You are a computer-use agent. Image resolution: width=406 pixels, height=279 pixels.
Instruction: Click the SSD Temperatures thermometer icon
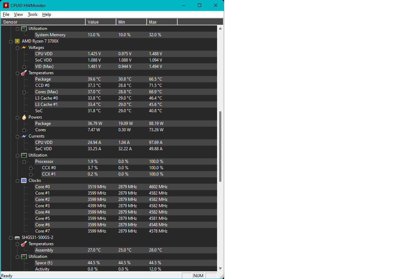point(24,244)
